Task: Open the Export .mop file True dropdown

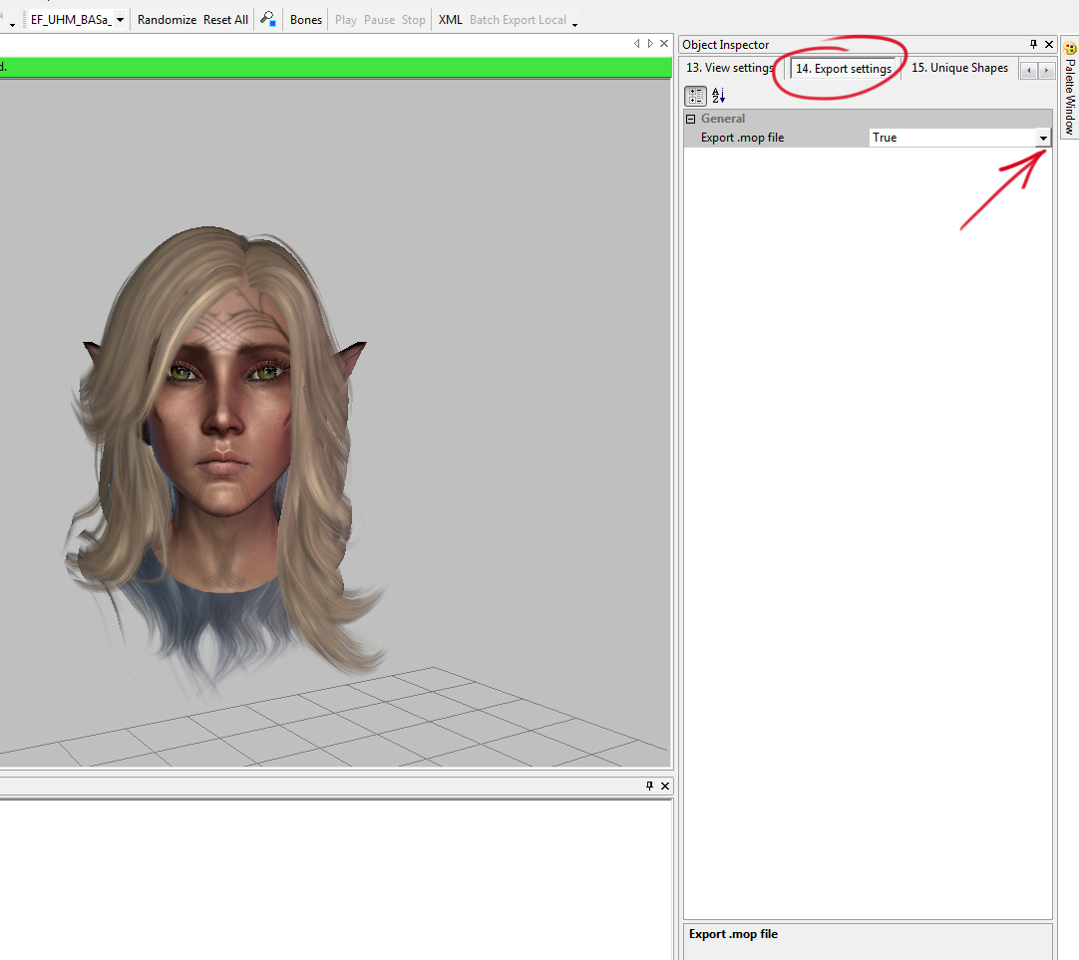Action: 1043,139
